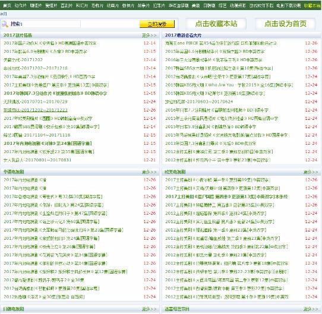Open the 2012主打美剧 更新22-23集 entry

(227, 272)
